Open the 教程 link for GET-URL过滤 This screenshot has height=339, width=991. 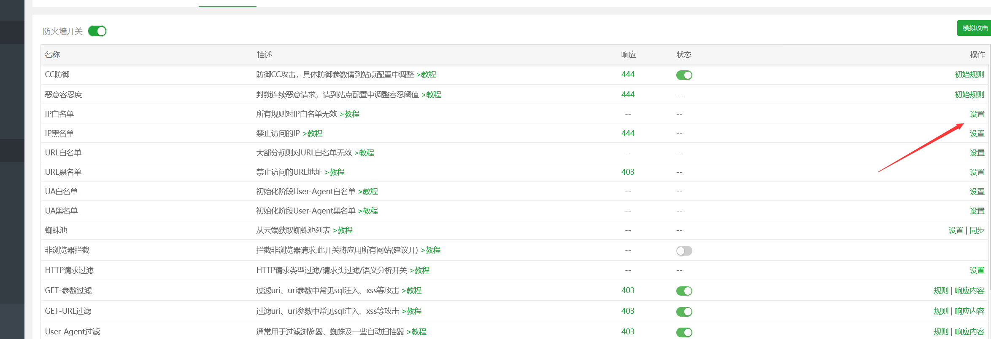[x=412, y=311]
